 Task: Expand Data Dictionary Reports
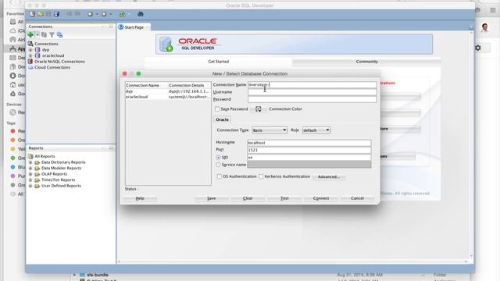pos(30,162)
